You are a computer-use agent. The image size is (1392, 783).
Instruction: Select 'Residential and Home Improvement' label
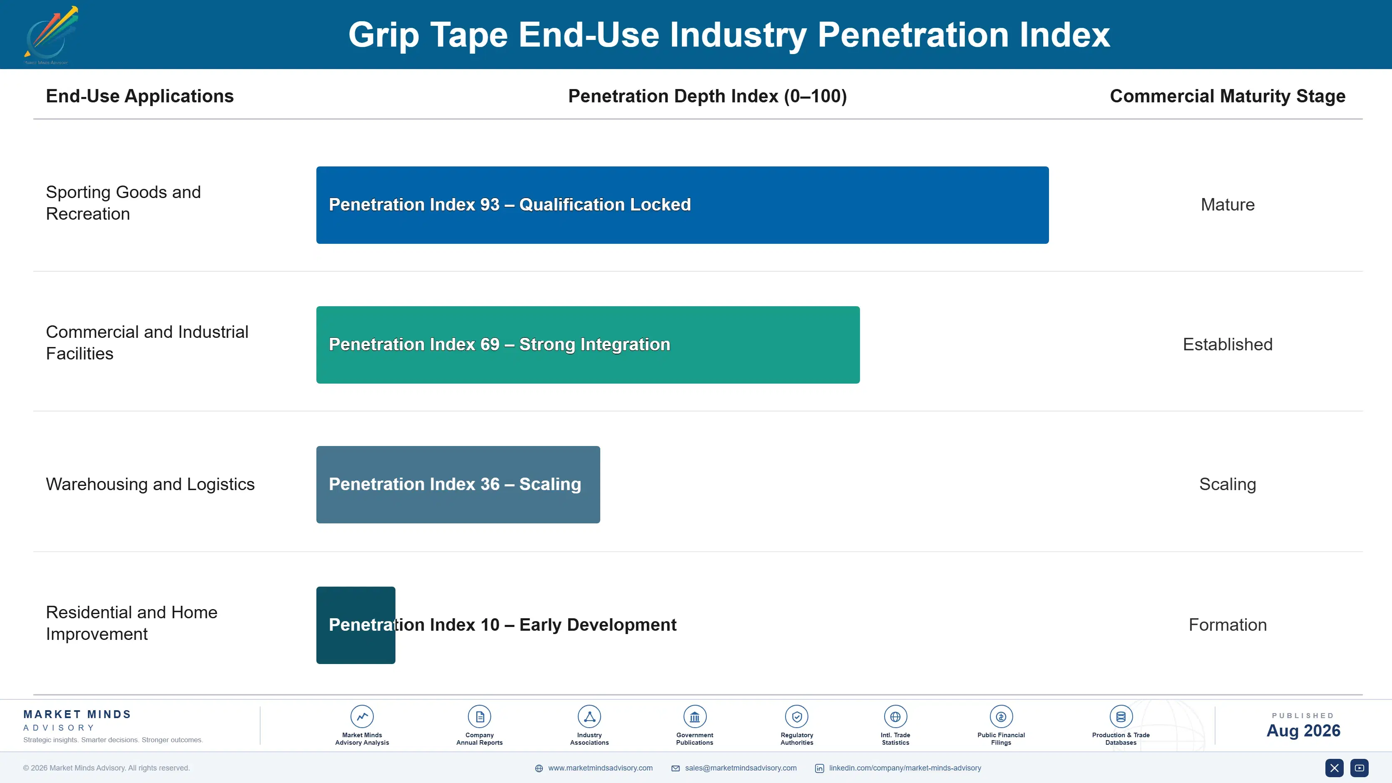(x=131, y=623)
